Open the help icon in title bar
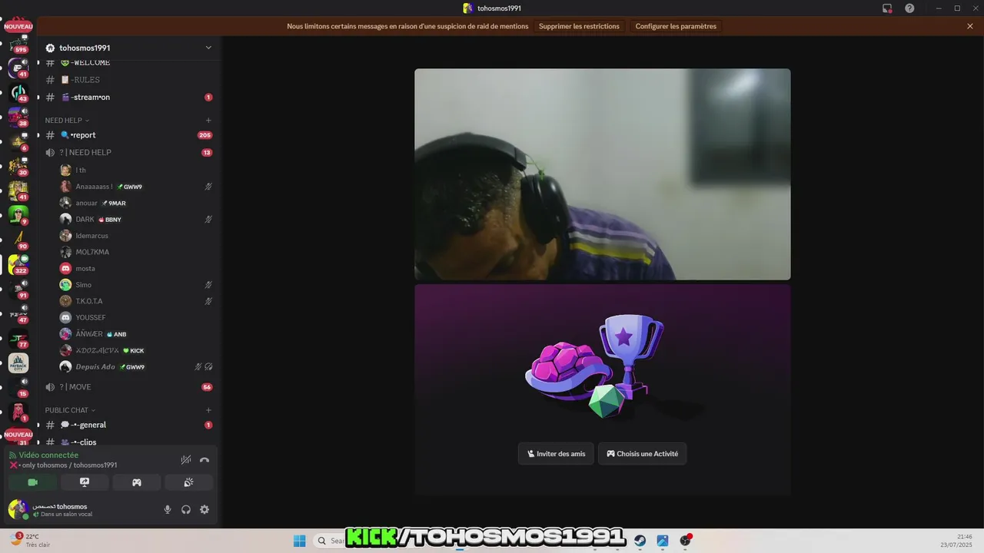Screen dimensions: 984x553 (909, 8)
